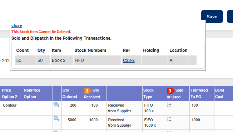This screenshot has height=132, width=233.
Task: Click the Ref header in popup
Action: tap(127, 50)
